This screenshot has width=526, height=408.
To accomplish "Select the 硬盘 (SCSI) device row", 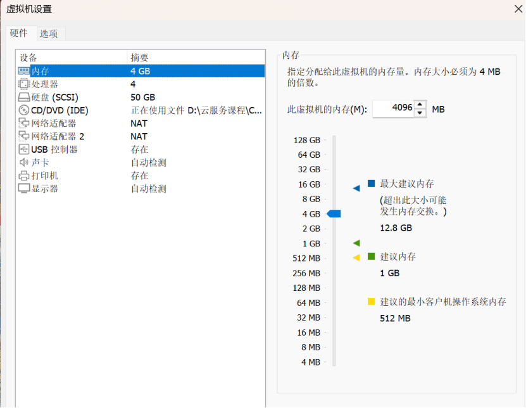I will [x=141, y=98].
